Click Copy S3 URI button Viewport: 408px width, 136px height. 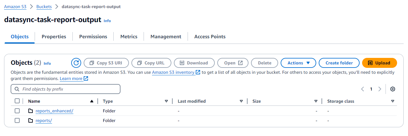coord(106,63)
